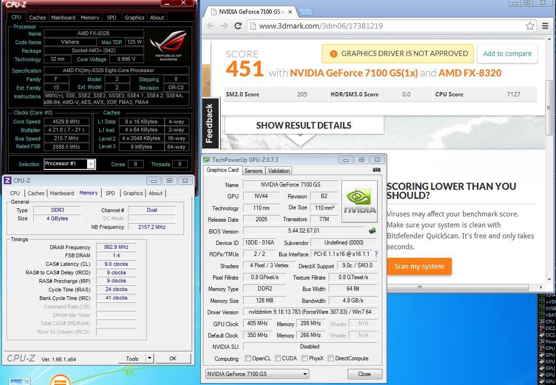Click the Driver Version field in GPU-Z
This screenshot has height=385, width=556.
pos(310,312)
